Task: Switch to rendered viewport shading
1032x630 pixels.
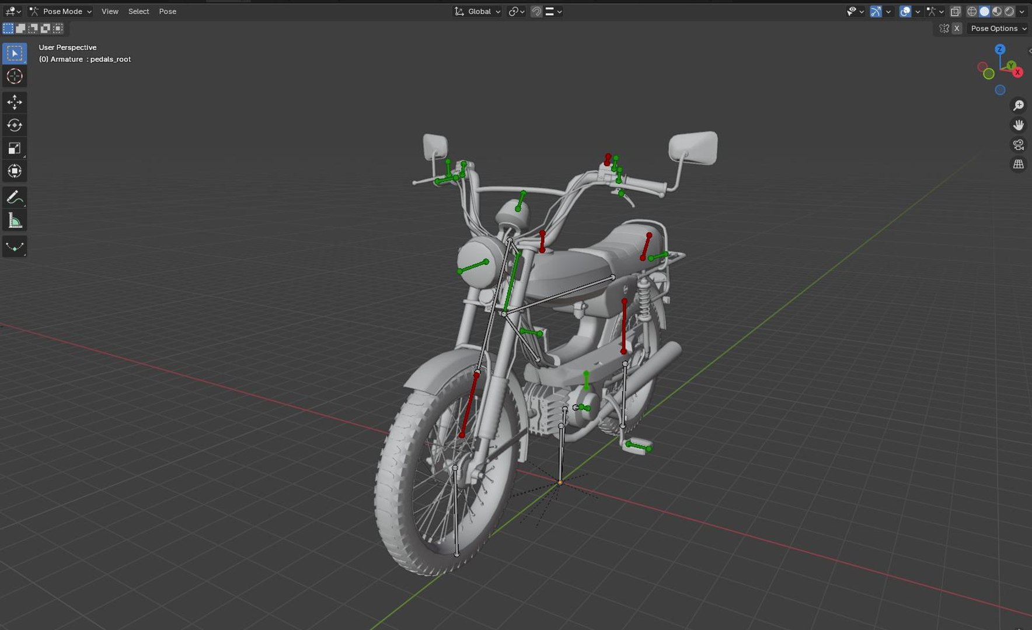Action: click(1009, 12)
